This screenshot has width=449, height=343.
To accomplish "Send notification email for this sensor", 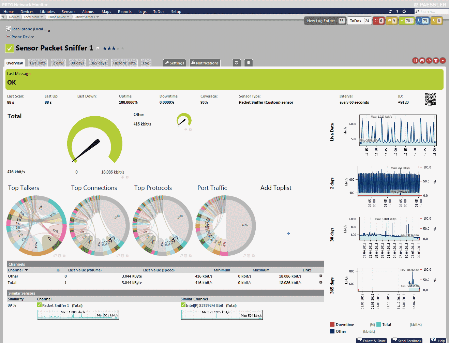I will pos(422,60).
